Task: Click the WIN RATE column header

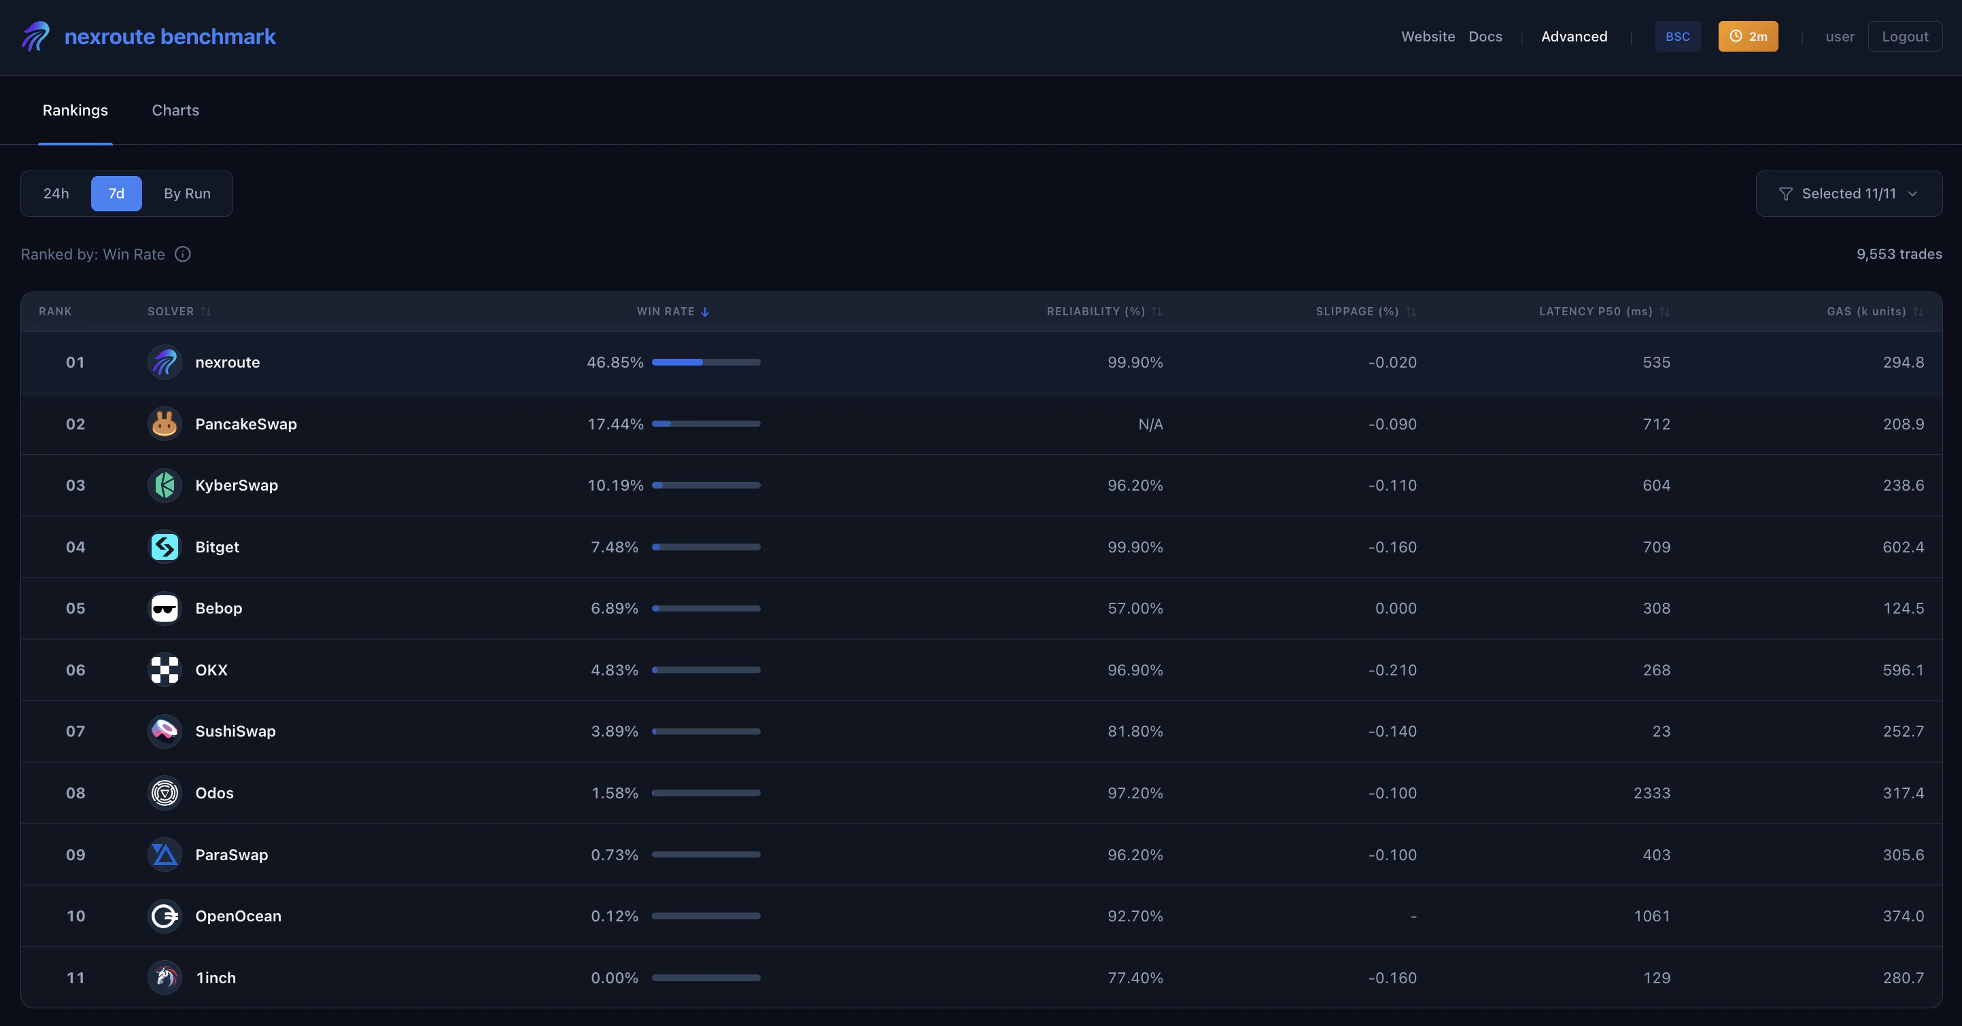Action: click(666, 312)
